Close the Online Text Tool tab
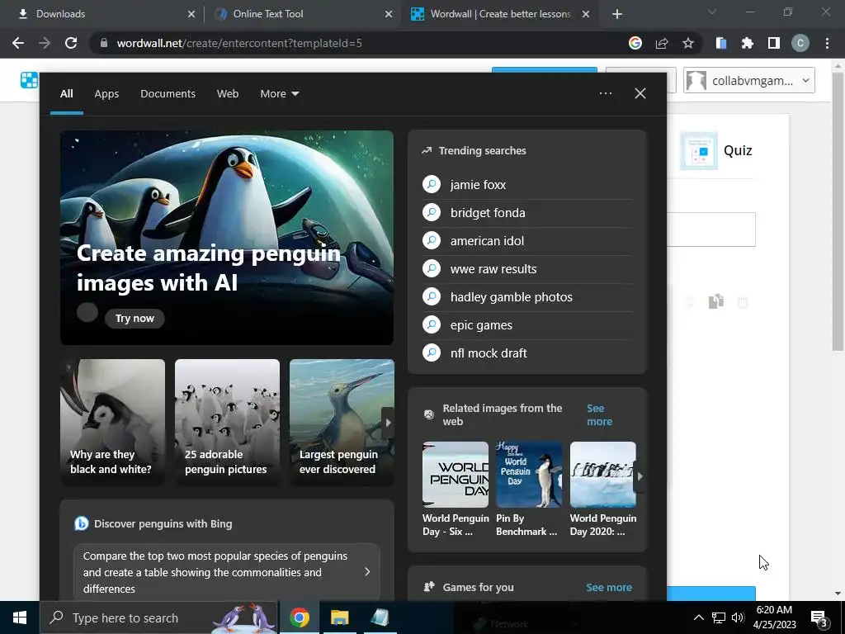Screen dimensions: 845x634 389,14
